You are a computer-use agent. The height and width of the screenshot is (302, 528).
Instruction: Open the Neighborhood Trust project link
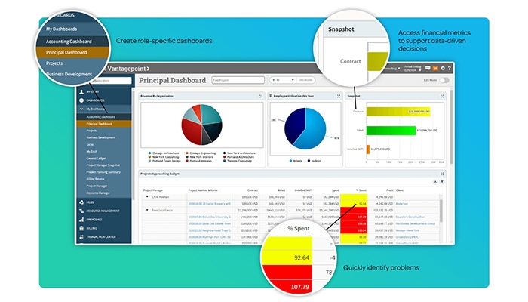(210, 230)
